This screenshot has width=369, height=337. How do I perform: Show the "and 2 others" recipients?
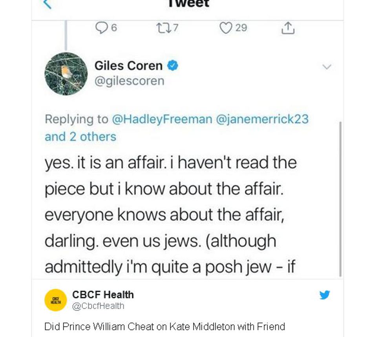coord(80,137)
